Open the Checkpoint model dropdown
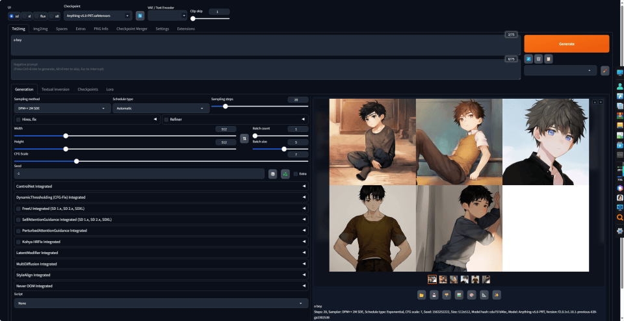Viewport: 624px width, 321px height. (98, 16)
